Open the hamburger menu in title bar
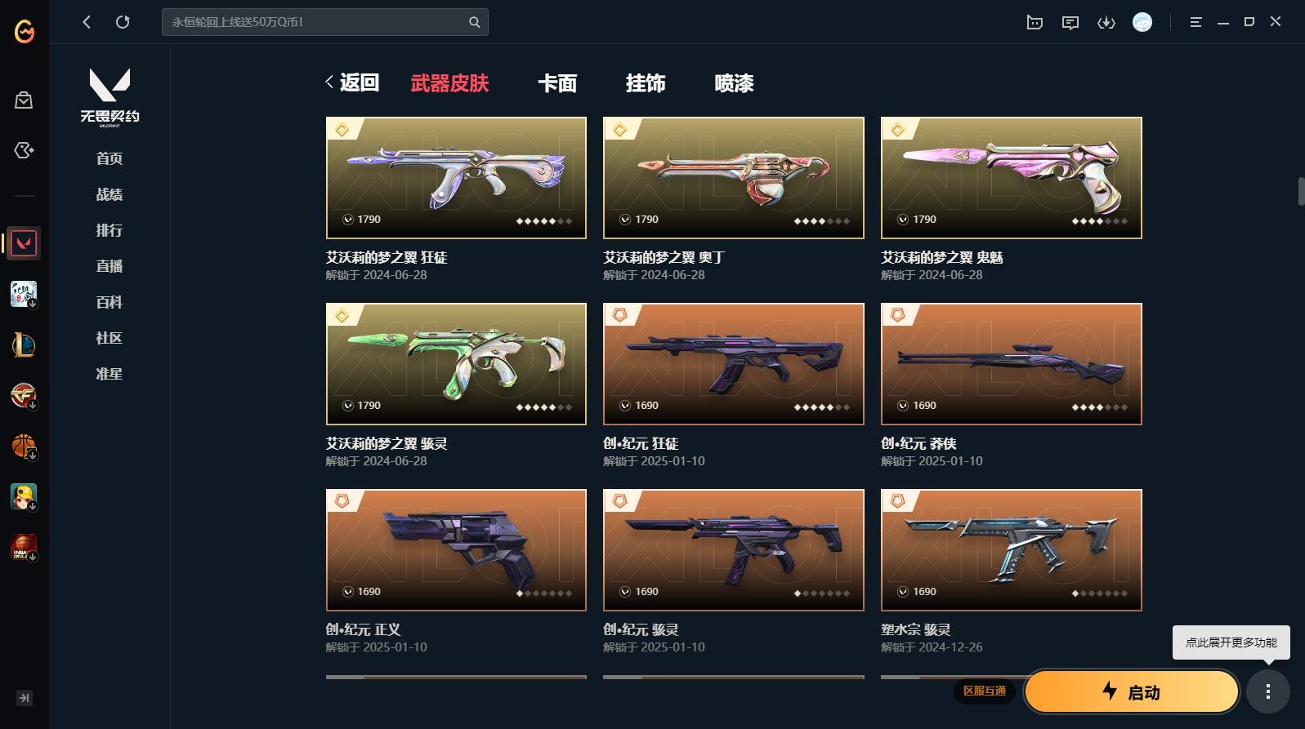Screen dimensions: 1305x729 1196,22
